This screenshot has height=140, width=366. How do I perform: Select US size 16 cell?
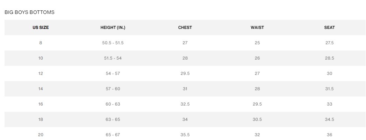click(x=41, y=104)
